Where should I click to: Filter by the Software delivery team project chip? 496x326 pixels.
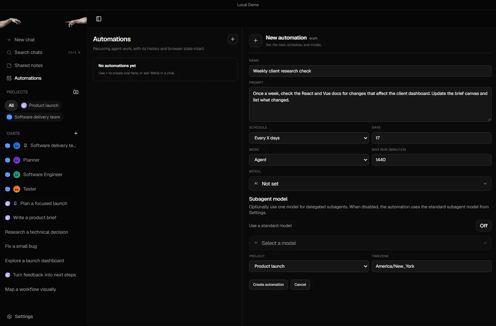pos(34,117)
